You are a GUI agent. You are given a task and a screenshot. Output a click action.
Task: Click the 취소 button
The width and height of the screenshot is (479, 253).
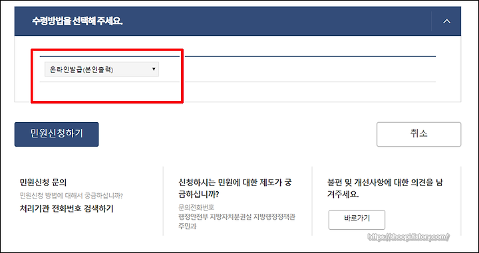419,134
